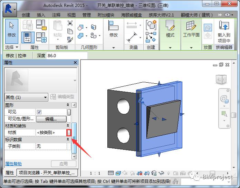Close the 属性 palette
The width and height of the screenshot is (240, 188).
[x=75, y=62]
